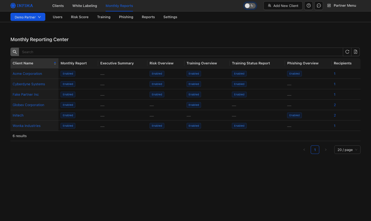Click Cyberdyne Systems recipients count 1
Screen dimensions: 371x221
pos(335,84)
